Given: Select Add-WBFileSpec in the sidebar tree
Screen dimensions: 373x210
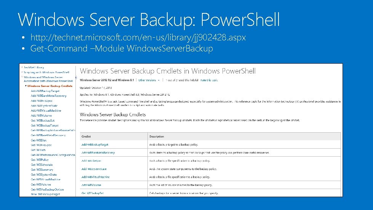Looking at the screenshot, I should [x=41, y=101].
